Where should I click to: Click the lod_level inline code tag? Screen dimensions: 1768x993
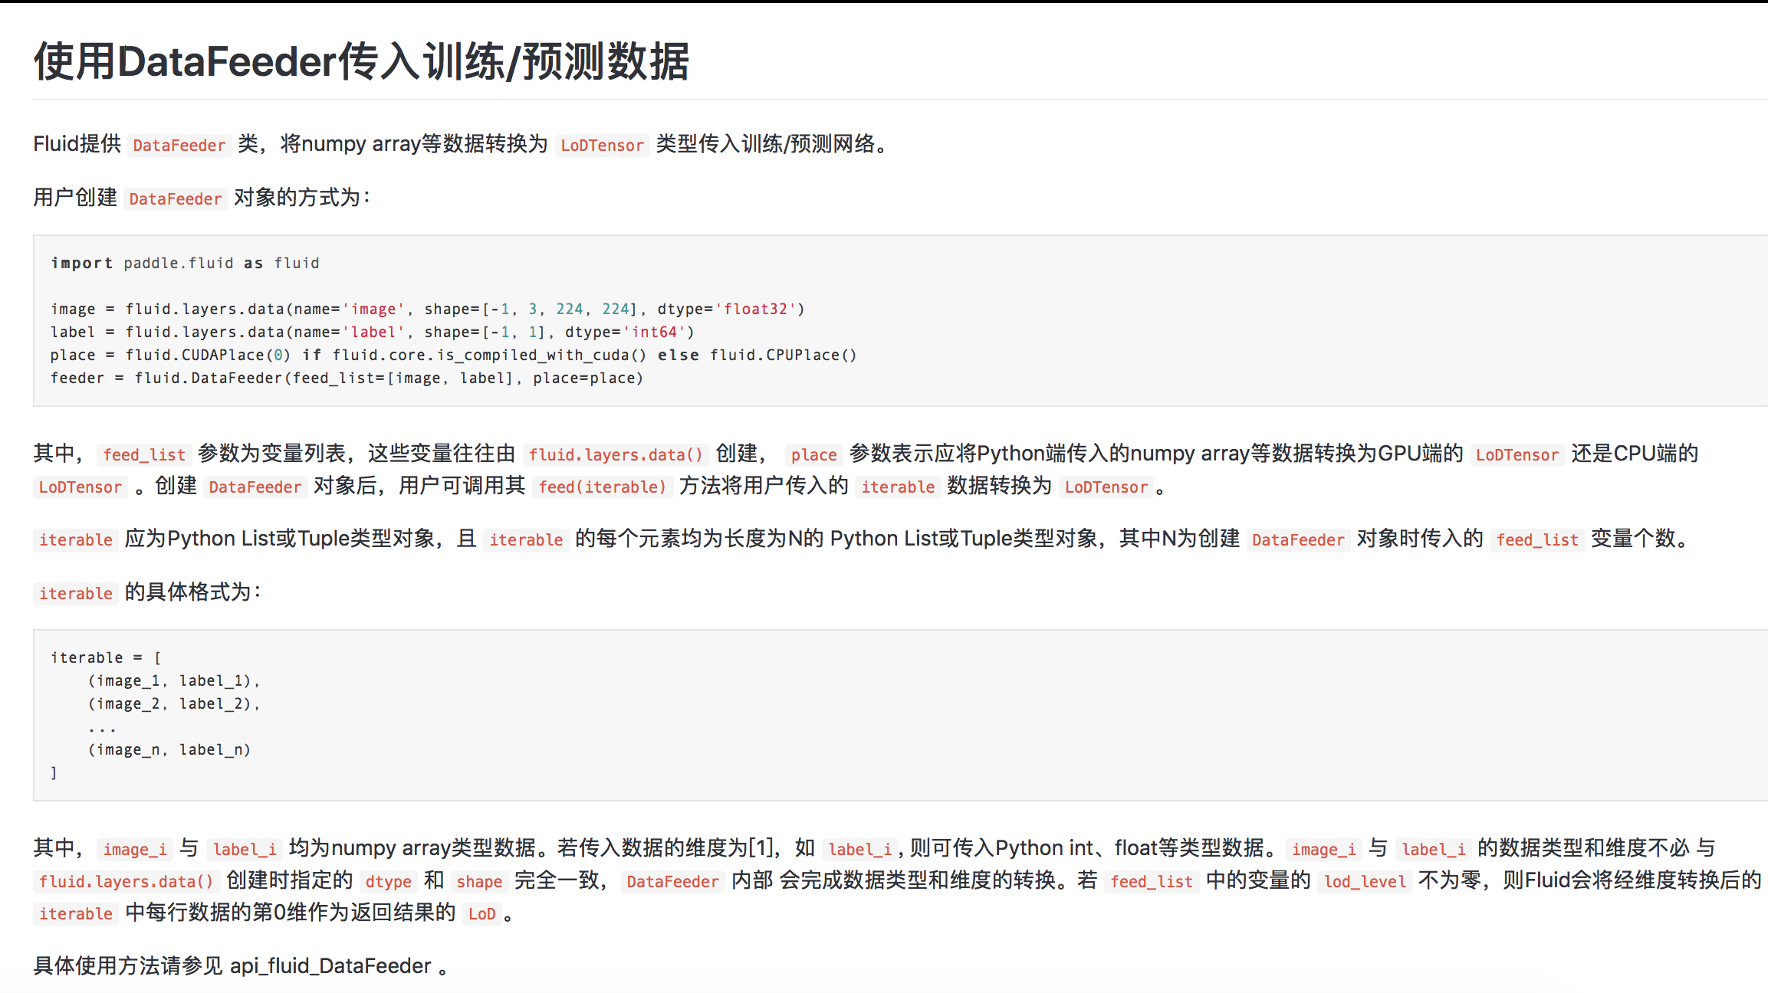(1365, 881)
